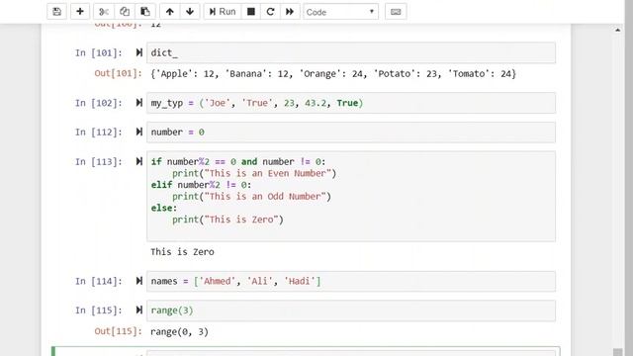633x356 pixels.
Task: Run cell In [102] using its run icon
Action: click(139, 103)
